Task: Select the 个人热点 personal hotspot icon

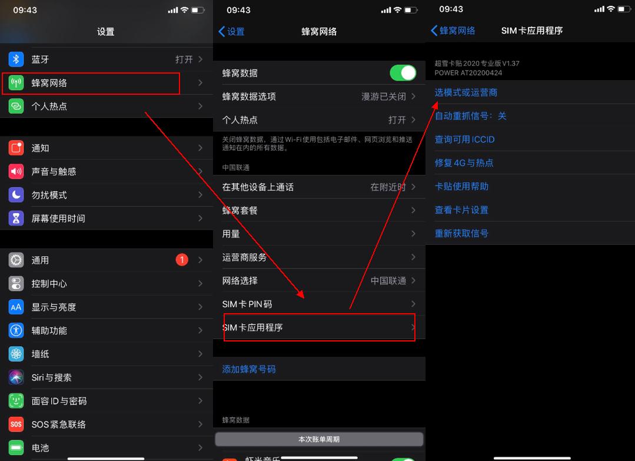Action: (x=16, y=107)
